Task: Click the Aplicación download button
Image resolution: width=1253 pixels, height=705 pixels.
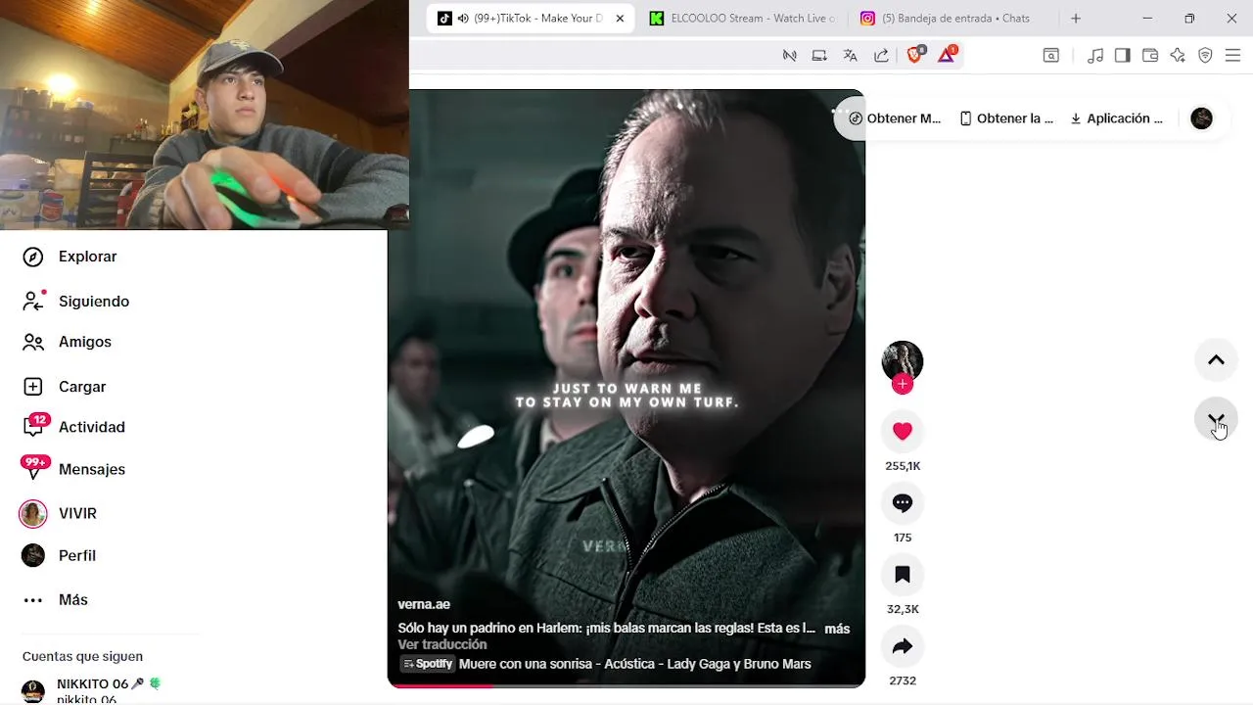Action: point(1116,118)
